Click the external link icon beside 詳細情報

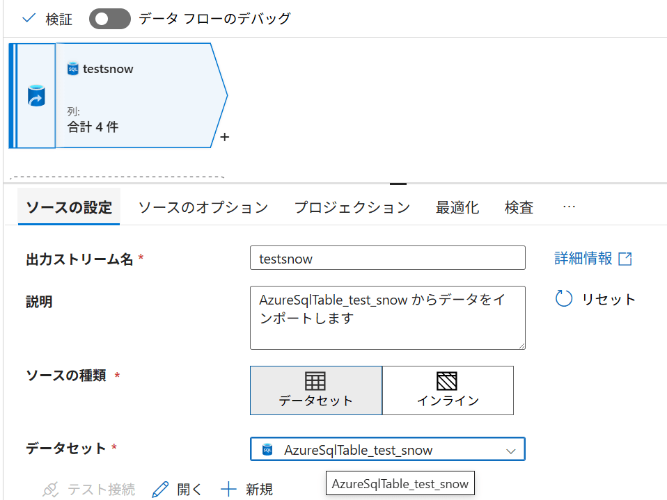(625, 259)
